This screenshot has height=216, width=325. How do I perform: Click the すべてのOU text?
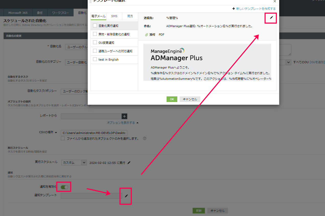301,62
